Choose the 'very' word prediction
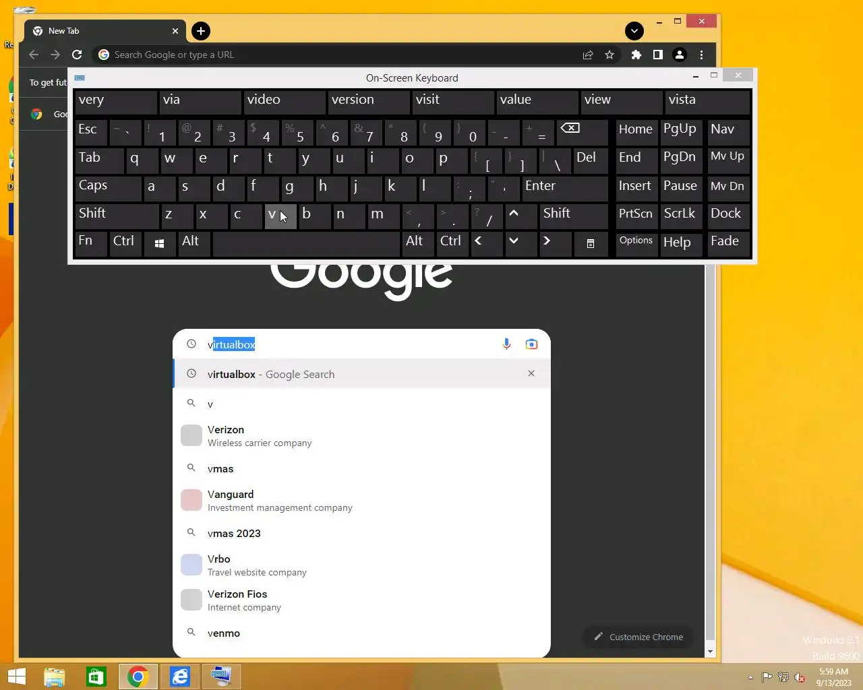Viewport: 863px width, 690px height. click(x=115, y=102)
